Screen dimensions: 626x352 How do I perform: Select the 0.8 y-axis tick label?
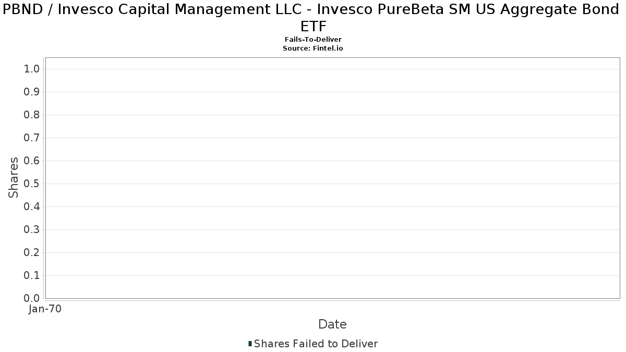pyautogui.click(x=32, y=115)
